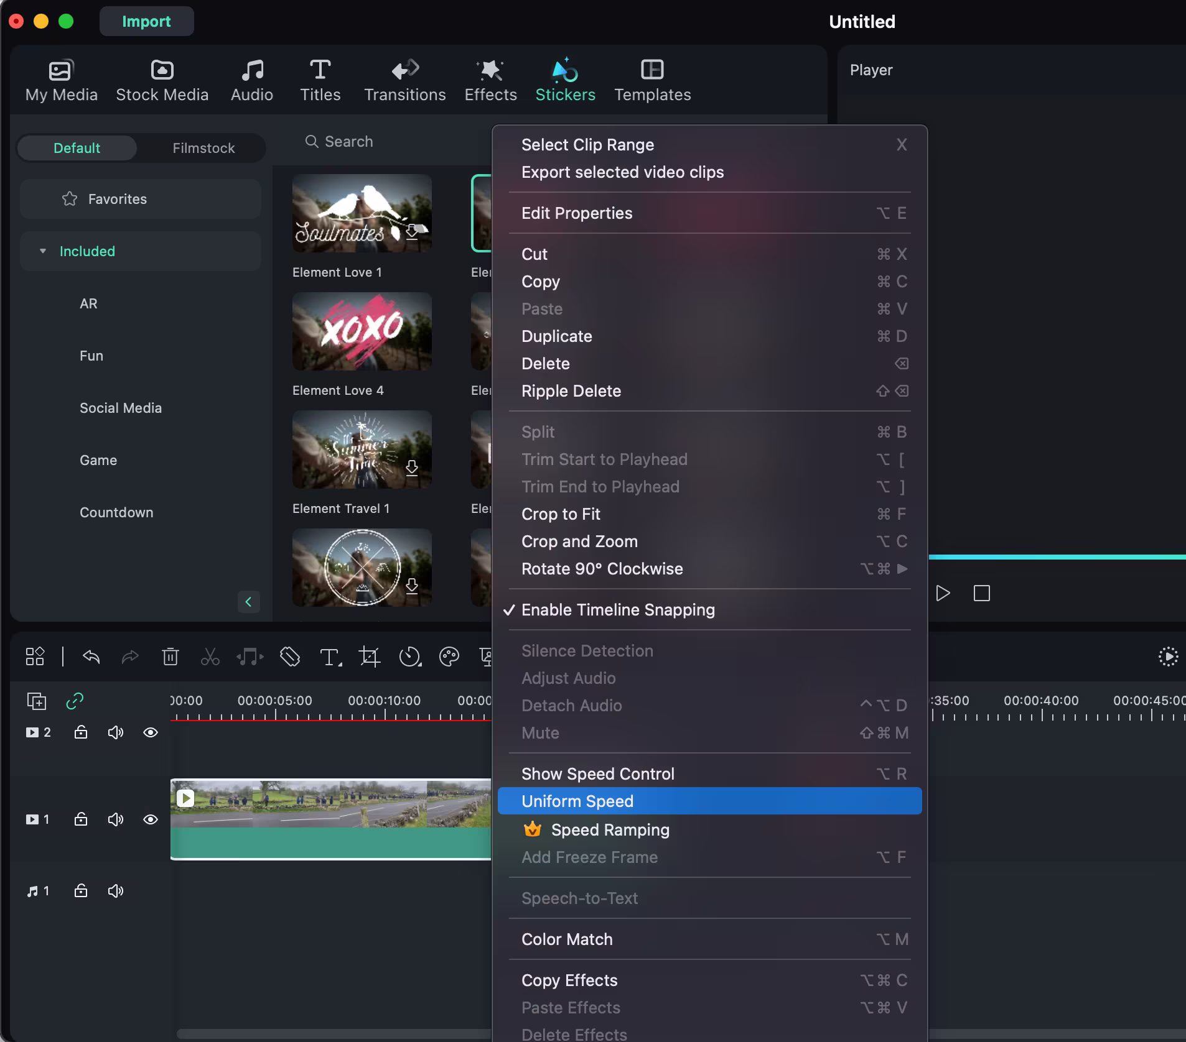Select the crop tool in timeline toolbar
This screenshot has height=1042, width=1186.
369,657
